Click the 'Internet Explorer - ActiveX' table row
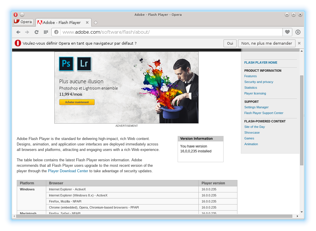Screen dimensions: 316x231 tap(122, 190)
